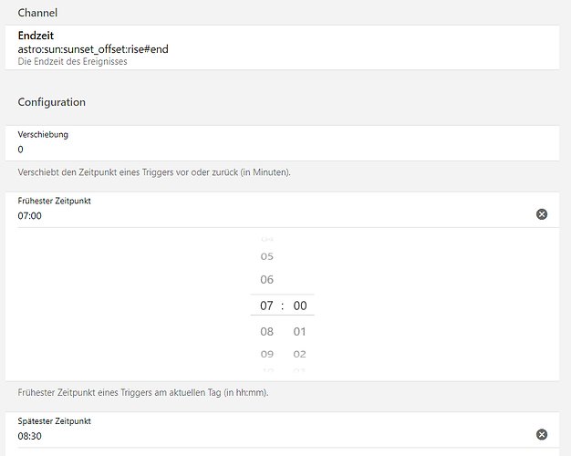The image size is (571, 456).
Task: Choose minute 02 in time picker
Action: (299, 354)
